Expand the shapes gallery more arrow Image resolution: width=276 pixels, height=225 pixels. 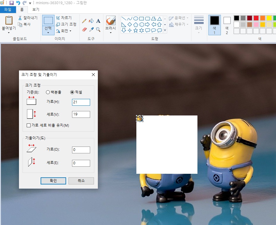coord(165,30)
